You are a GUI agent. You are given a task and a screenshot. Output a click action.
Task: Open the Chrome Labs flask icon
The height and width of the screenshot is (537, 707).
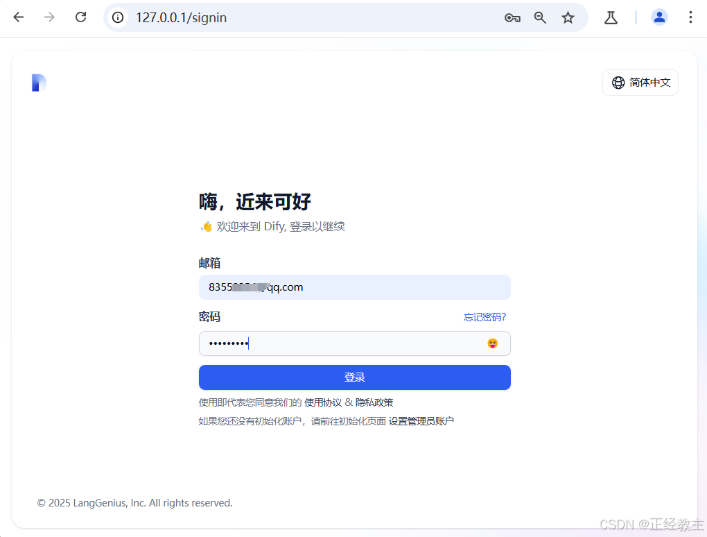point(611,17)
